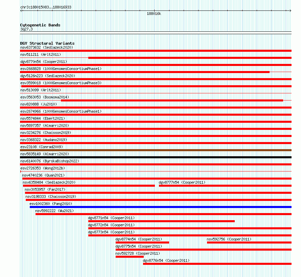Select nsv5992222 (Wu2021) label
The image size is (301, 277).
pos(54,211)
